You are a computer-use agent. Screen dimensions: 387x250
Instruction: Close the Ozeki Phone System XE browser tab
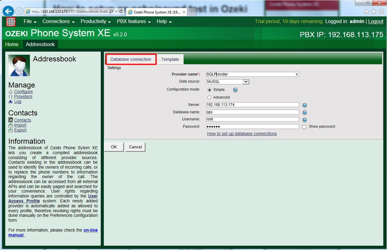pyautogui.click(x=184, y=12)
